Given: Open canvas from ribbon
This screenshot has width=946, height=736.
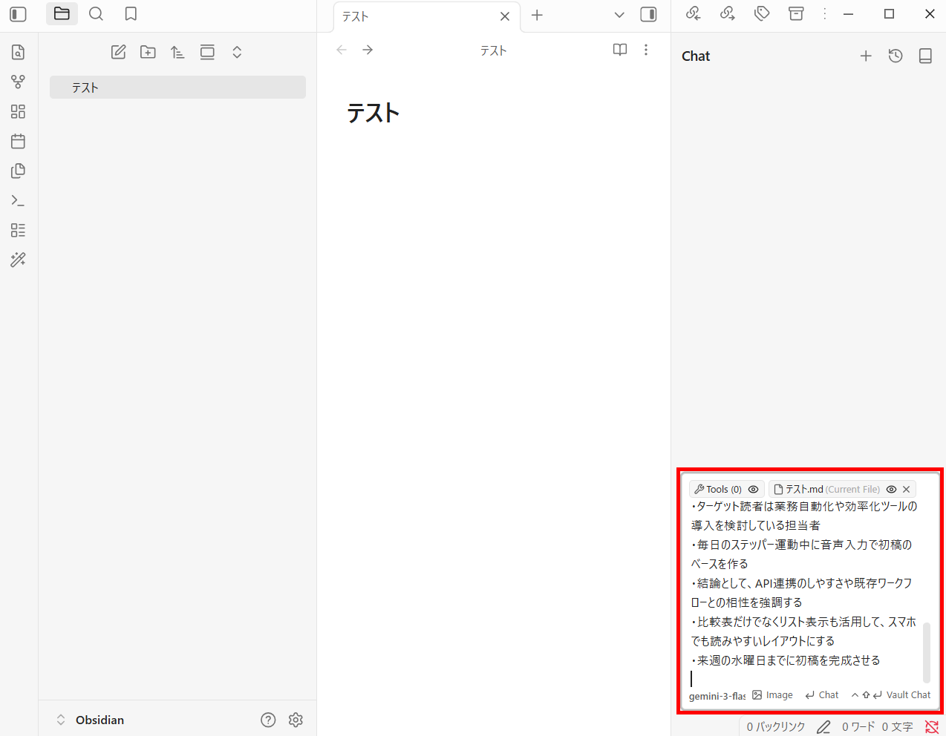Looking at the screenshot, I should click(19, 111).
